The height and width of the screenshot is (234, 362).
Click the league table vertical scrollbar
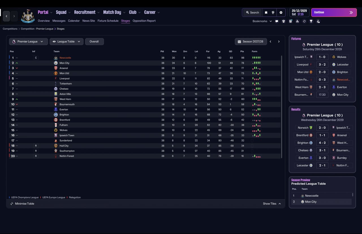click(282, 107)
